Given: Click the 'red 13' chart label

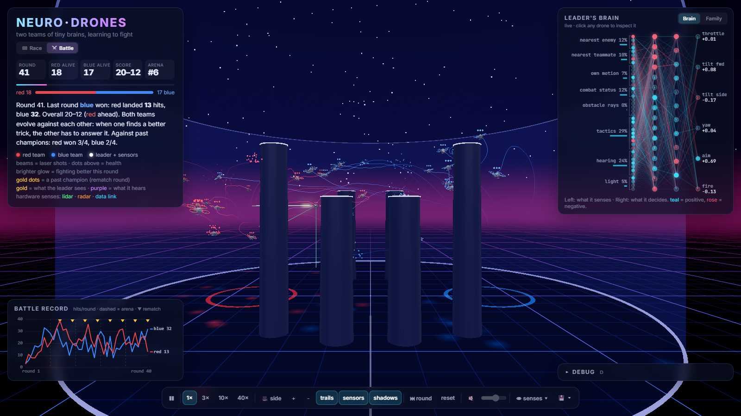Looking at the screenshot, I should click(x=161, y=352).
